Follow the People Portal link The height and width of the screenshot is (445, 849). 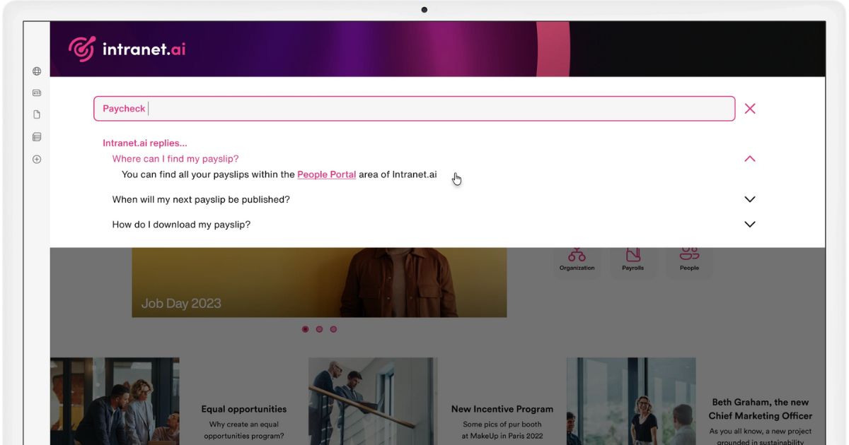[x=326, y=174]
